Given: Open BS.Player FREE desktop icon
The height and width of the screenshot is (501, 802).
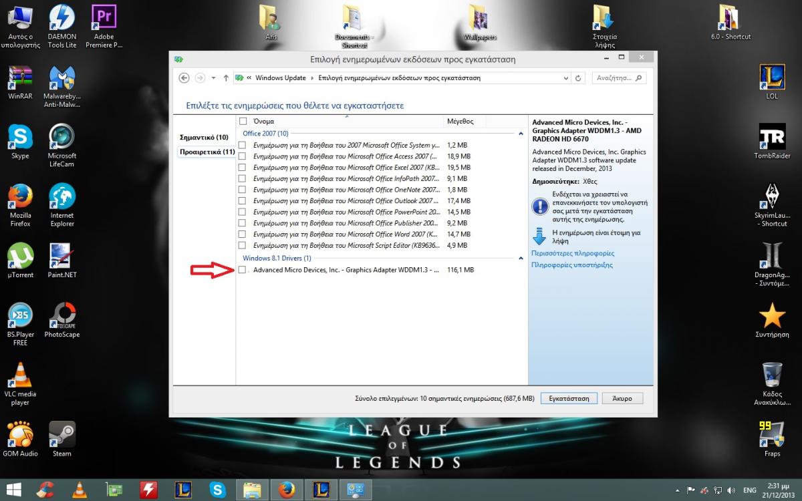Looking at the screenshot, I should (x=20, y=325).
